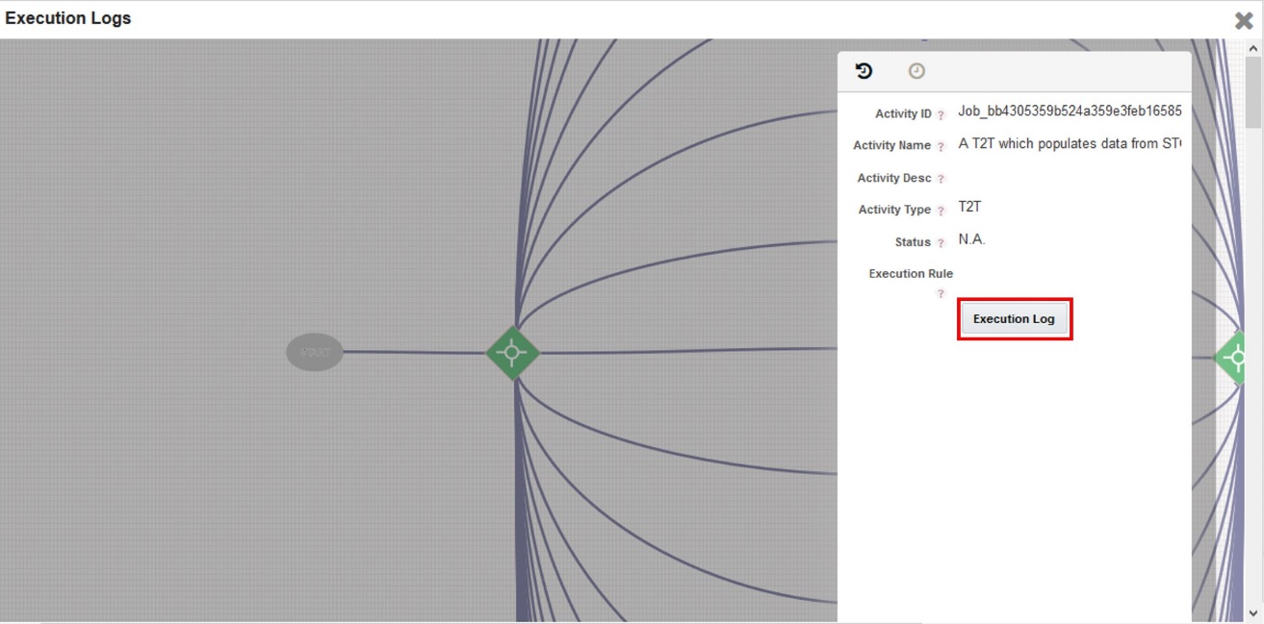Viewport: 1264px width, 624px height.
Task: Open the clock icon tab in the panel
Action: point(916,71)
